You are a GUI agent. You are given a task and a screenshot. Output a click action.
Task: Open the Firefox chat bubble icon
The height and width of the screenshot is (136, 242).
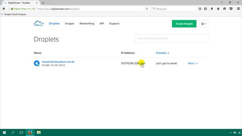[x=224, y=9]
